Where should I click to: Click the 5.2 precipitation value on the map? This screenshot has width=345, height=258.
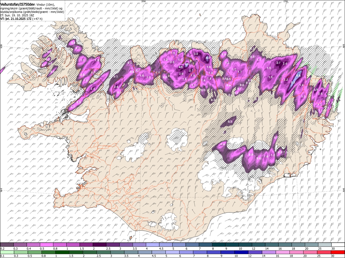click(x=293, y=83)
